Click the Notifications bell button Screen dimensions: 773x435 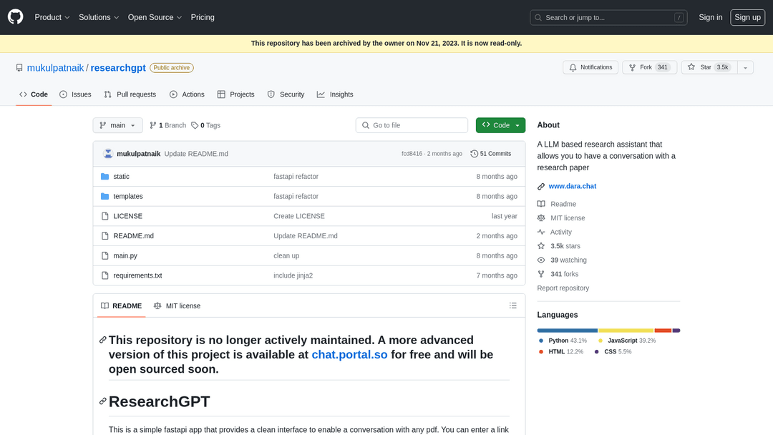pos(590,67)
